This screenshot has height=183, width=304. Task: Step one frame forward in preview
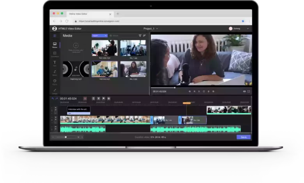[209, 91]
